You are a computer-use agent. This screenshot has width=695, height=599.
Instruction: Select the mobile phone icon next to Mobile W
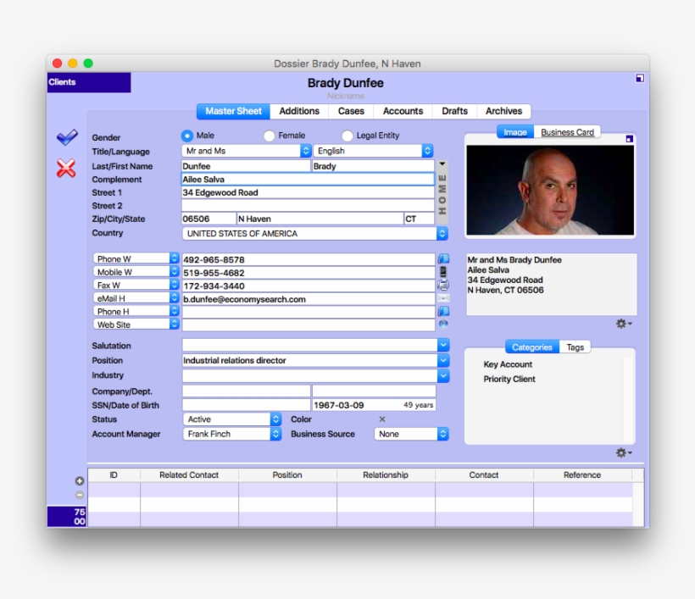(x=443, y=271)
